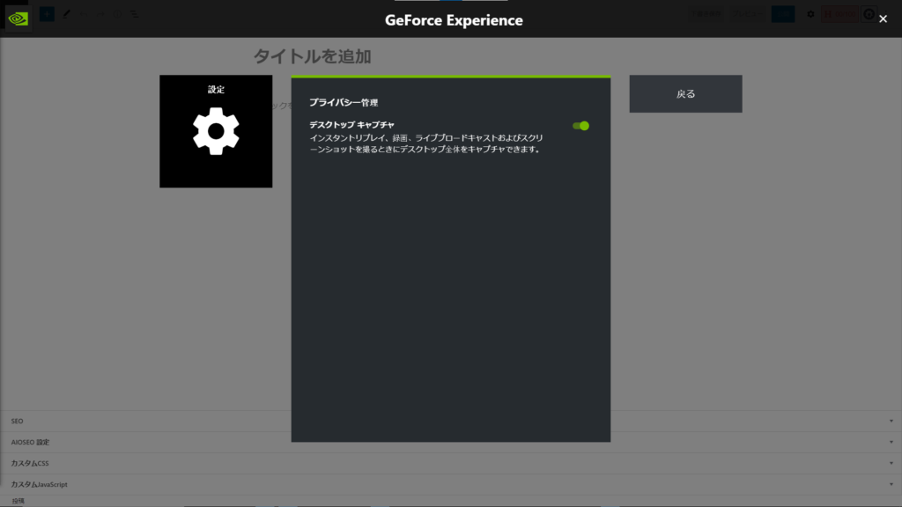The width and height of the screenshot is (902, 507).
Task: Turn off the デスクトップ キャプチャ toggle
Action: [580, 125]
